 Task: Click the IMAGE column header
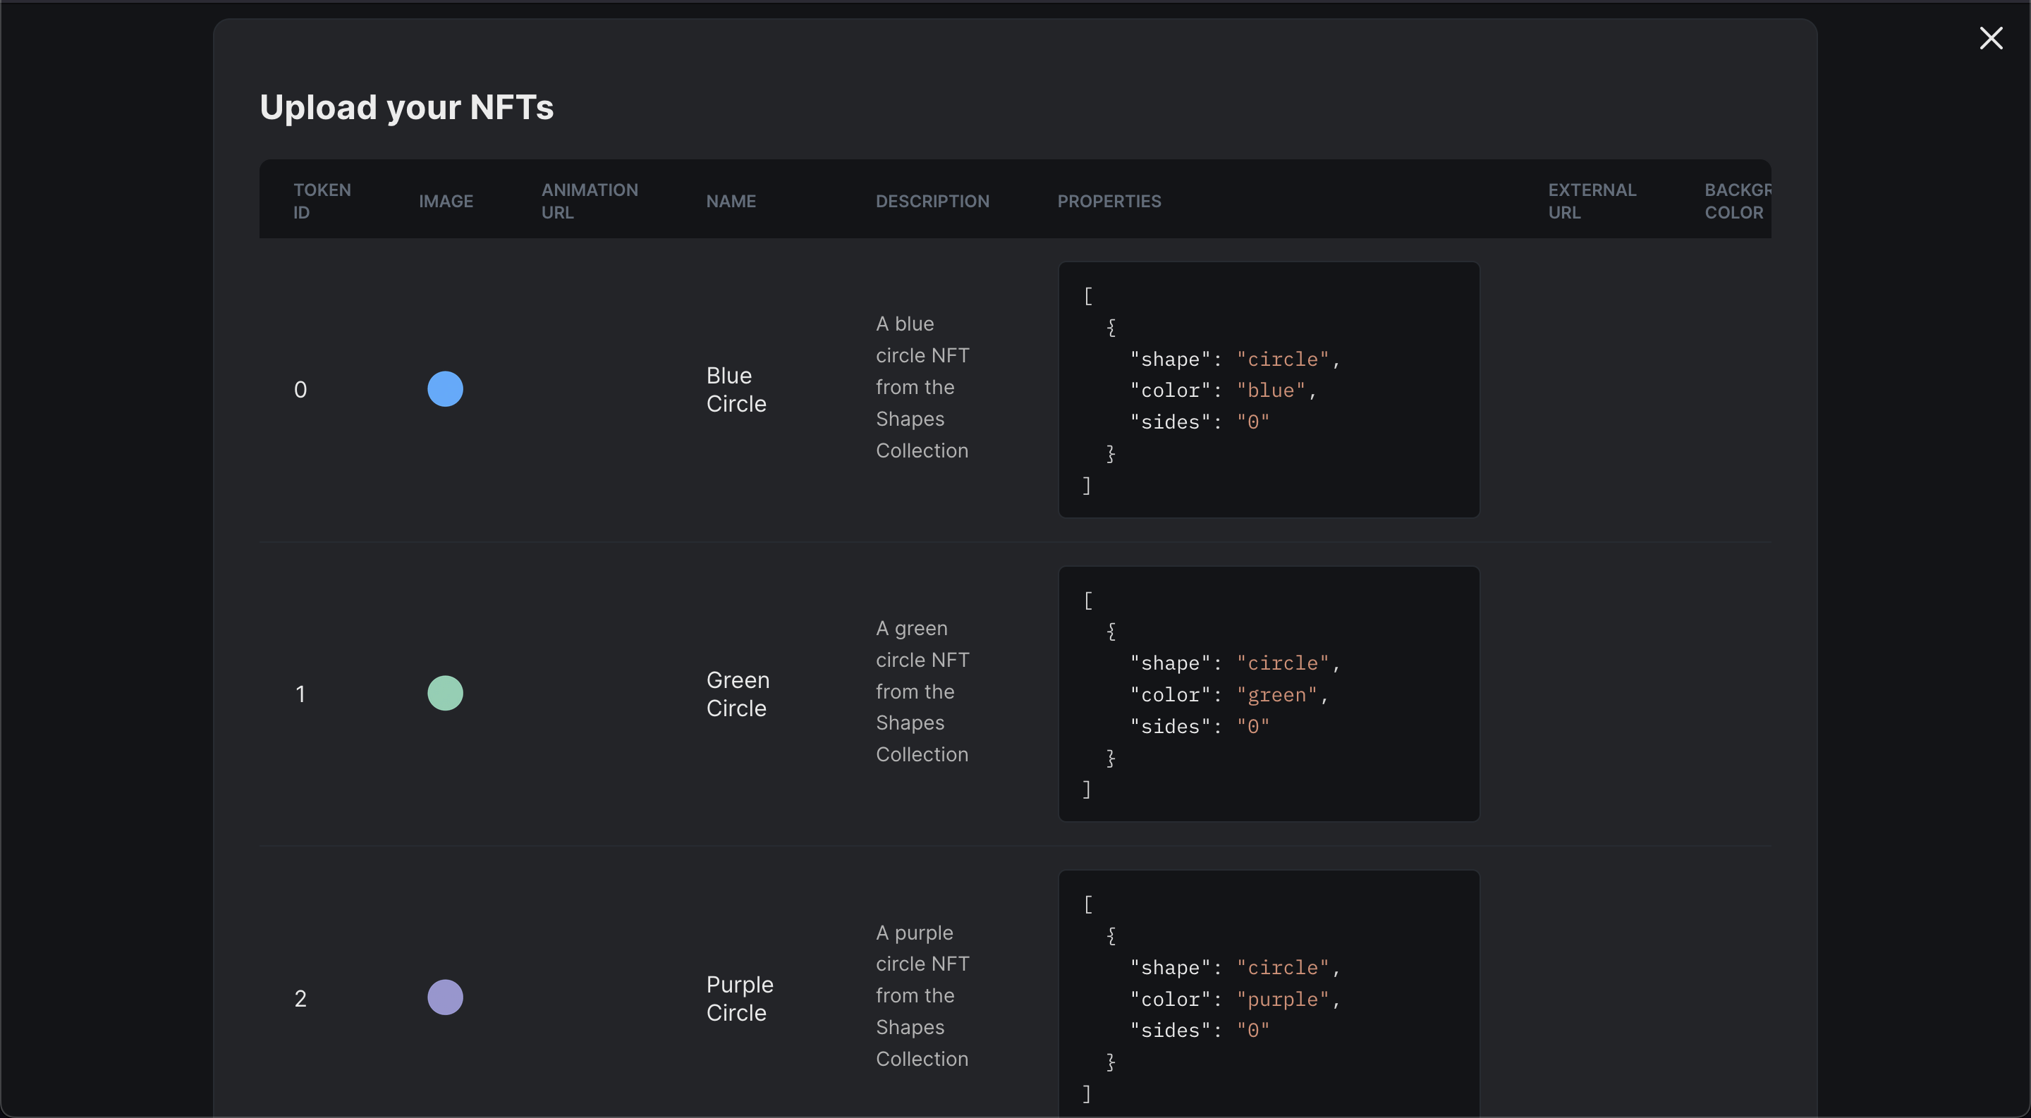point(446,200)
